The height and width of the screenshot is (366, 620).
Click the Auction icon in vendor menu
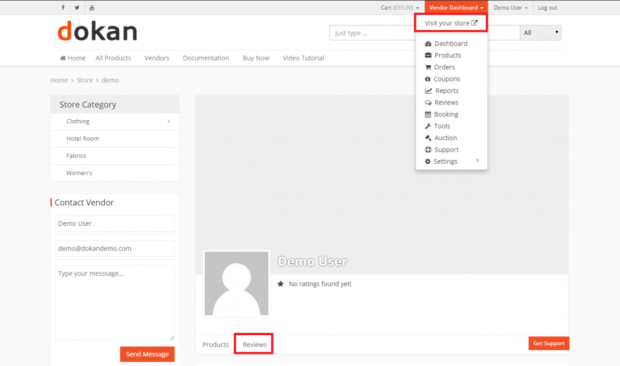point(428,138)
